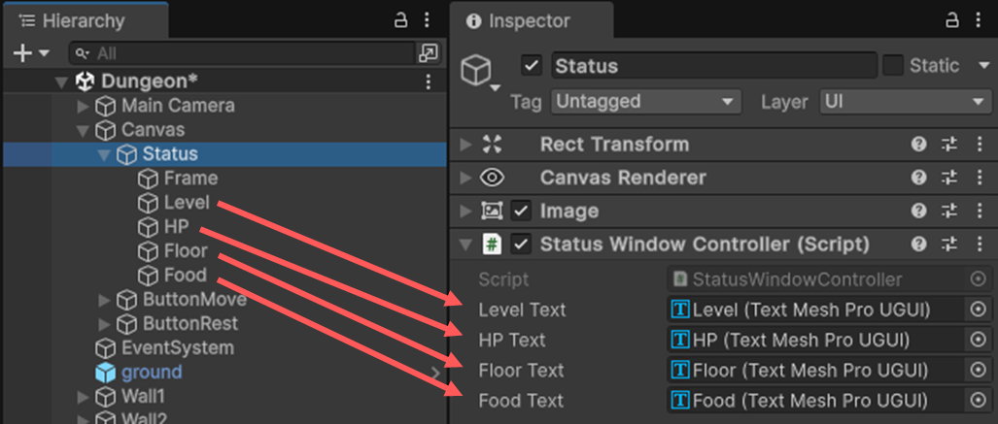Open Status Window Controller preset icon
Viewport: 998px width, 424px height.
pos(949,245)
